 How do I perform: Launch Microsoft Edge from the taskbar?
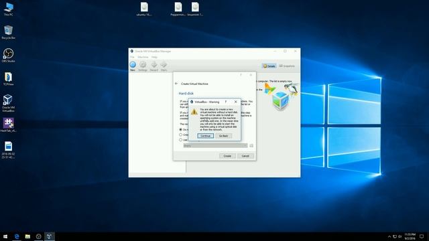pos(17,236)
